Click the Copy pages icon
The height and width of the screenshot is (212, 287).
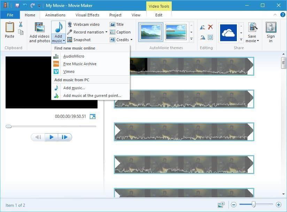[x=21, y=32]
